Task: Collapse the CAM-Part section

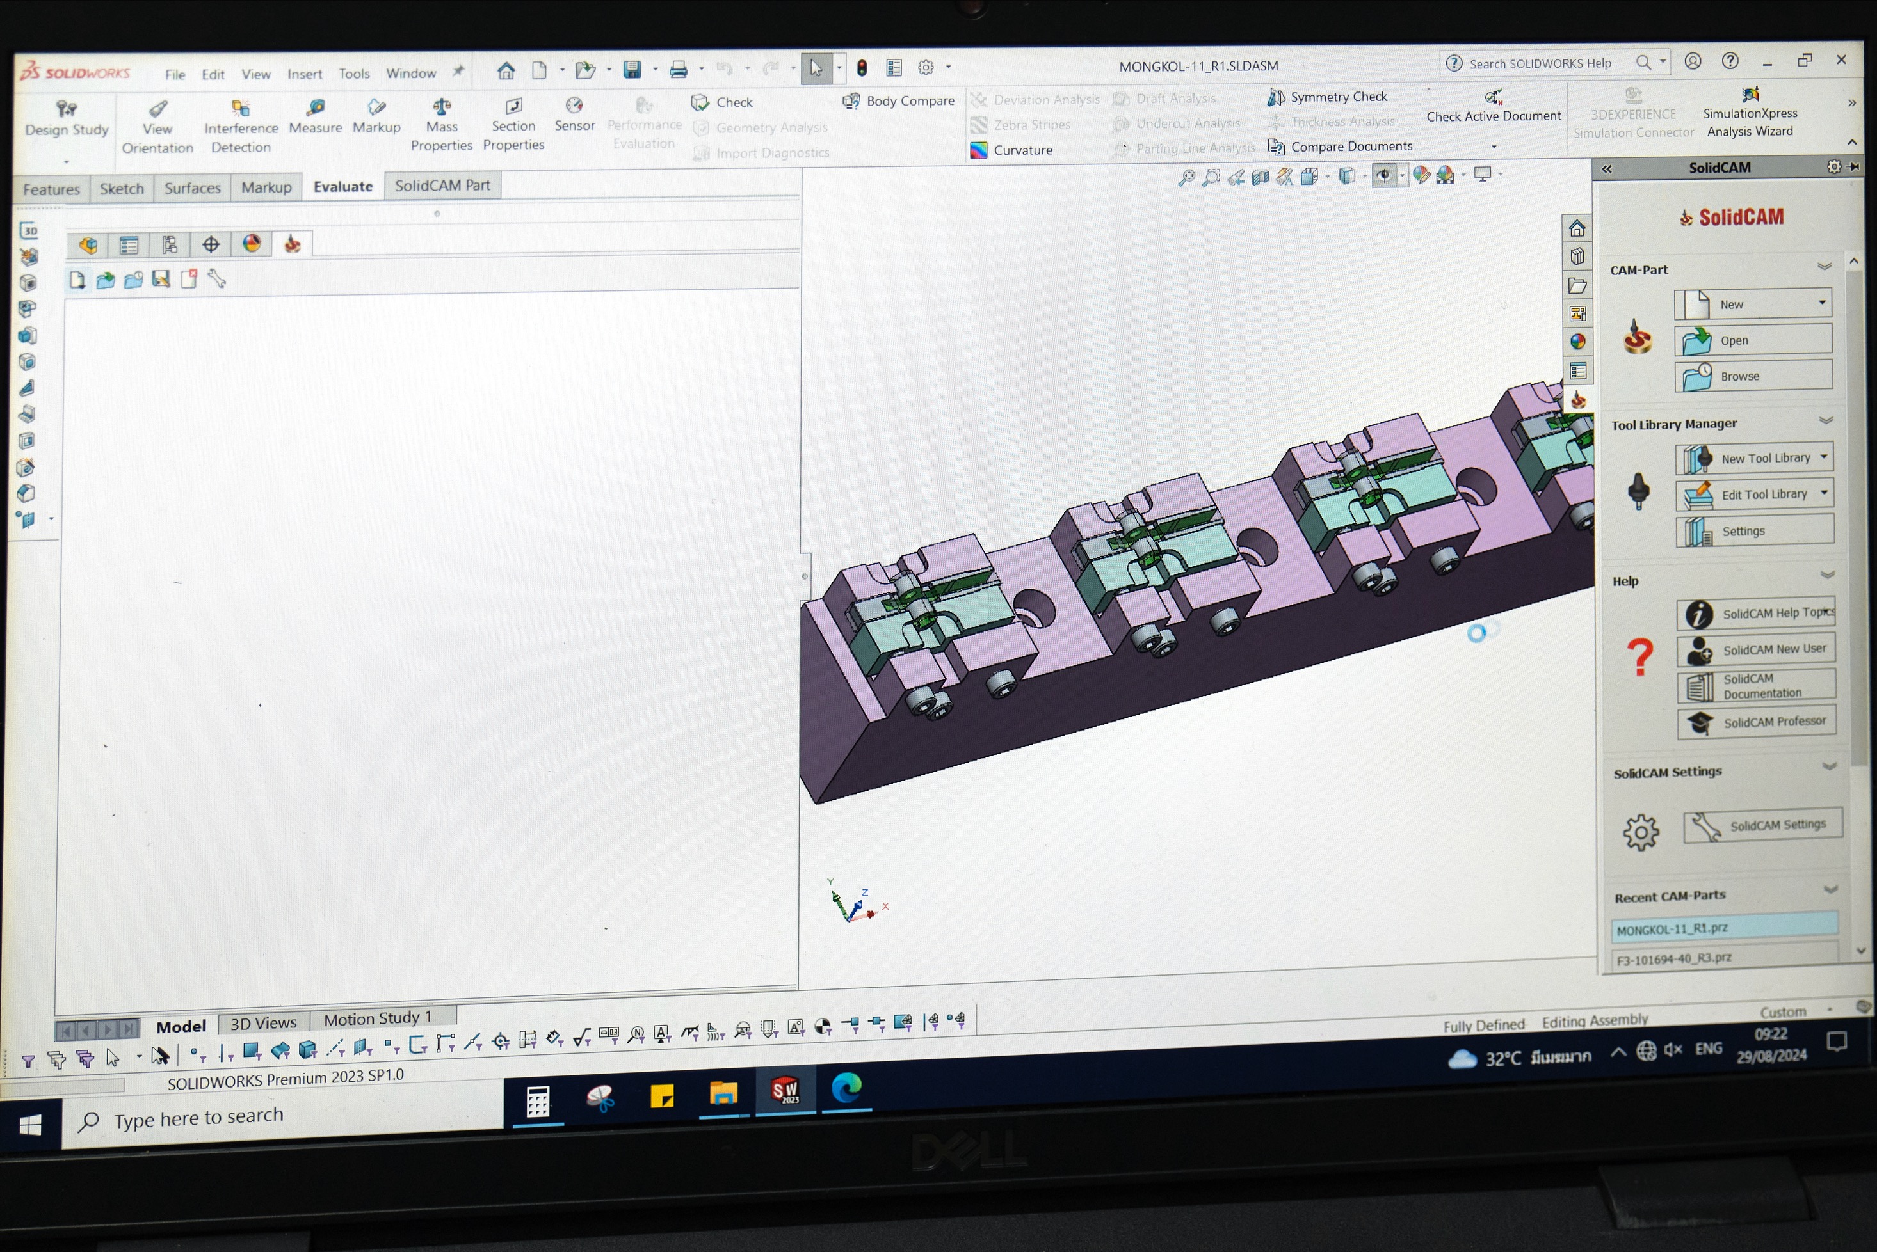Action: tap(1825, 267)
